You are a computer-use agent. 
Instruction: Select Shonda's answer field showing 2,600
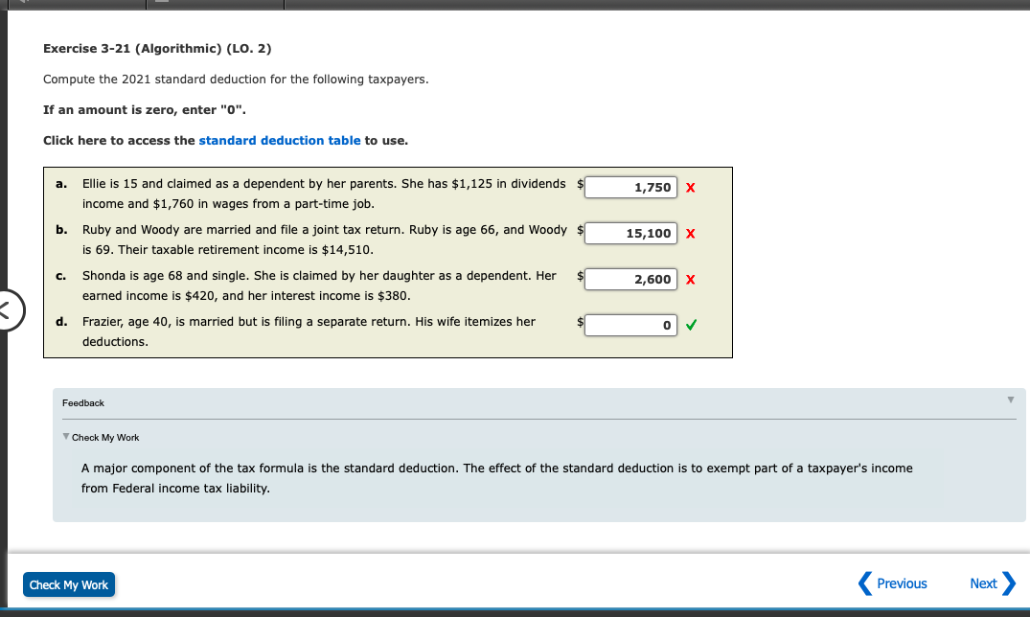pos(630,279)
